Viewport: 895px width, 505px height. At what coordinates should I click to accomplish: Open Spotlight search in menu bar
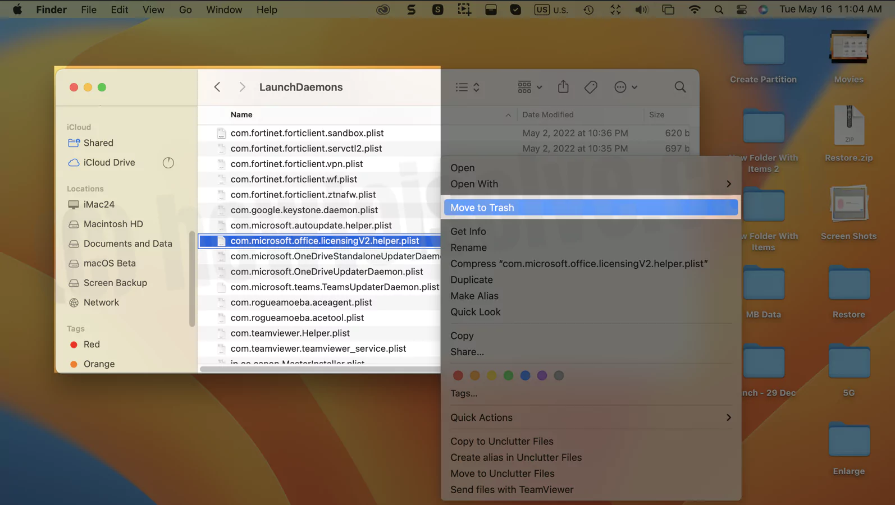(719, 10)
